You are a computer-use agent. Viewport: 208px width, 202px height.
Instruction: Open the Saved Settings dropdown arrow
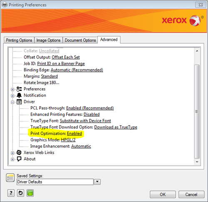97,182
